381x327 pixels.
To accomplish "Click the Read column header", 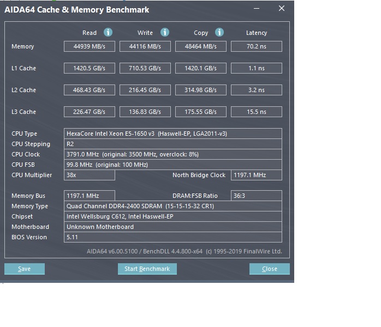I will coord(90,33).
